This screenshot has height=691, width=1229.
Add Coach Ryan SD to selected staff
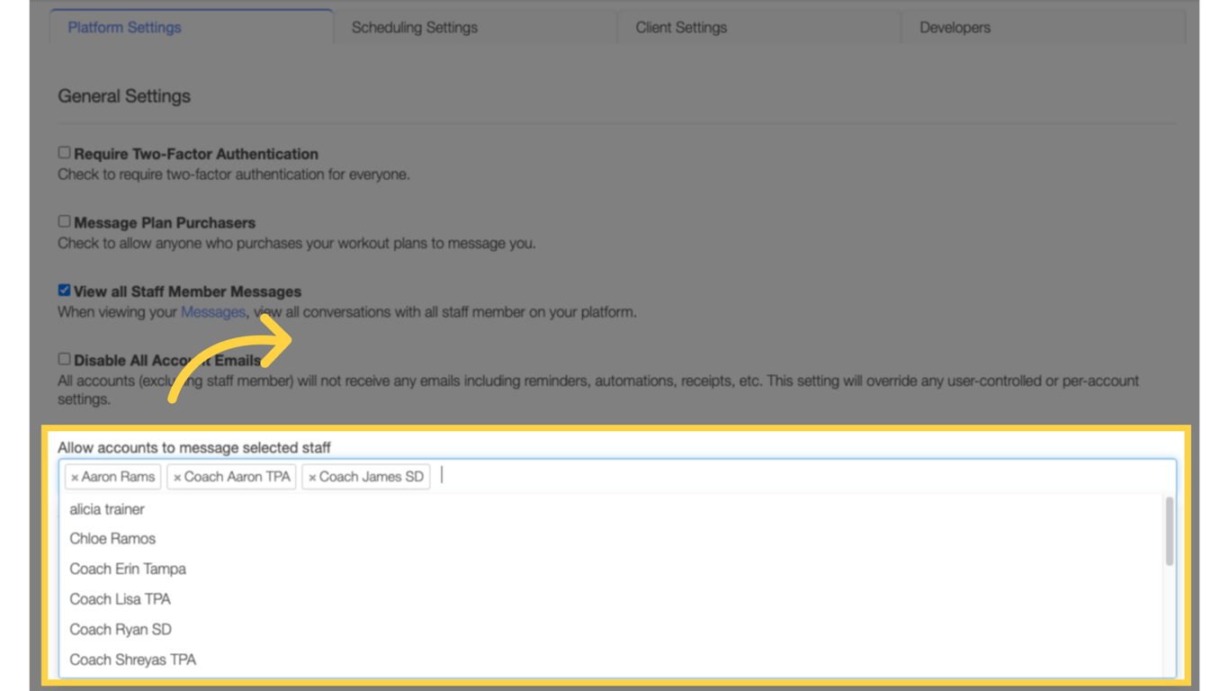point(612,630)
